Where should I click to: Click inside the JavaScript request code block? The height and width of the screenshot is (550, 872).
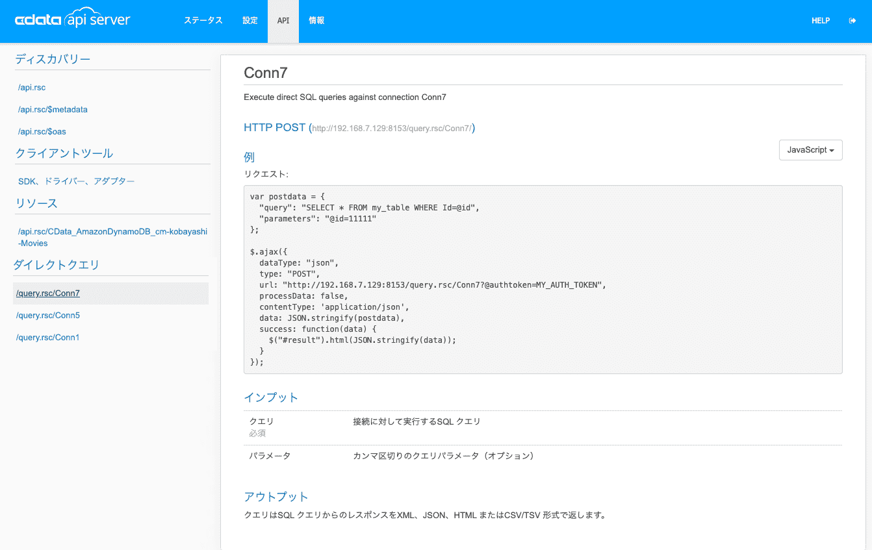[543, 279]
